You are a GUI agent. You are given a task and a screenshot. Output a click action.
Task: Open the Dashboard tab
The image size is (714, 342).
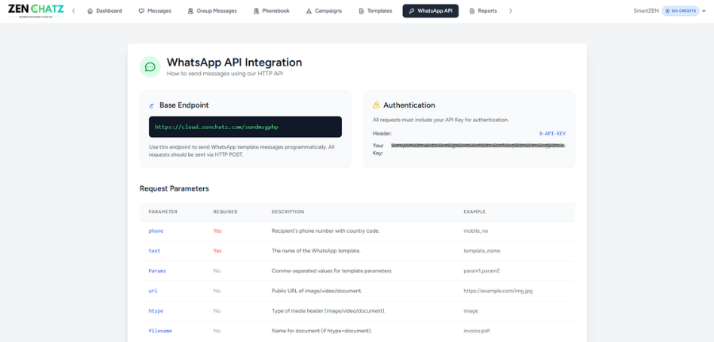coord(104,11)
